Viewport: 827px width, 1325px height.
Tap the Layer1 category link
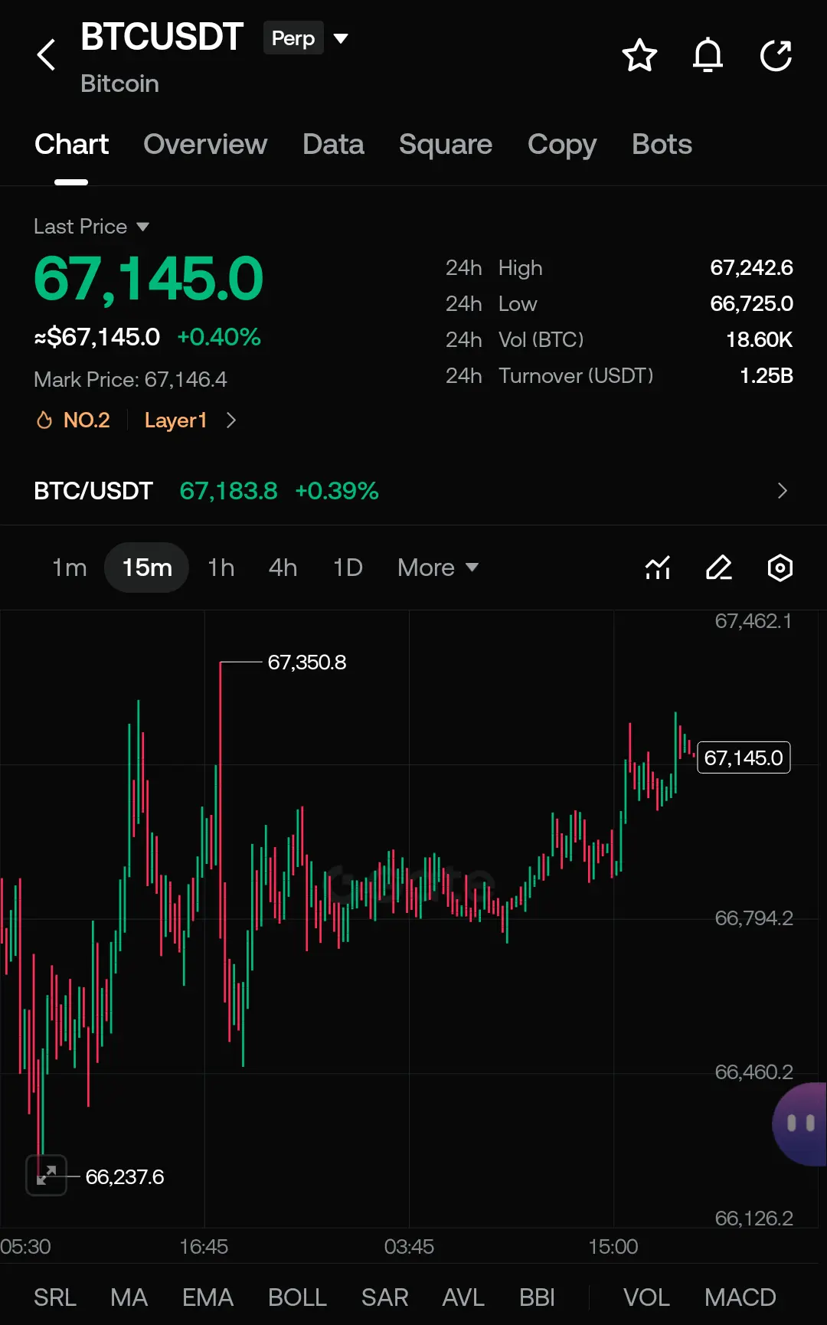pyautogui.click(x=176, y=420)
